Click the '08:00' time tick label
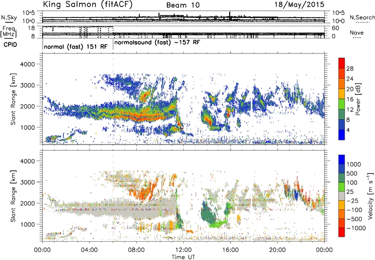The width and height of the screenshot is (375, 260). pyautogui.click(x=136, y=250)
